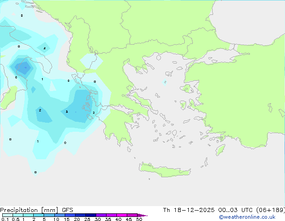This screenshot has height=221, width=285.
Task: Click the 'GFS' model label
Action: tap(67, 210)
